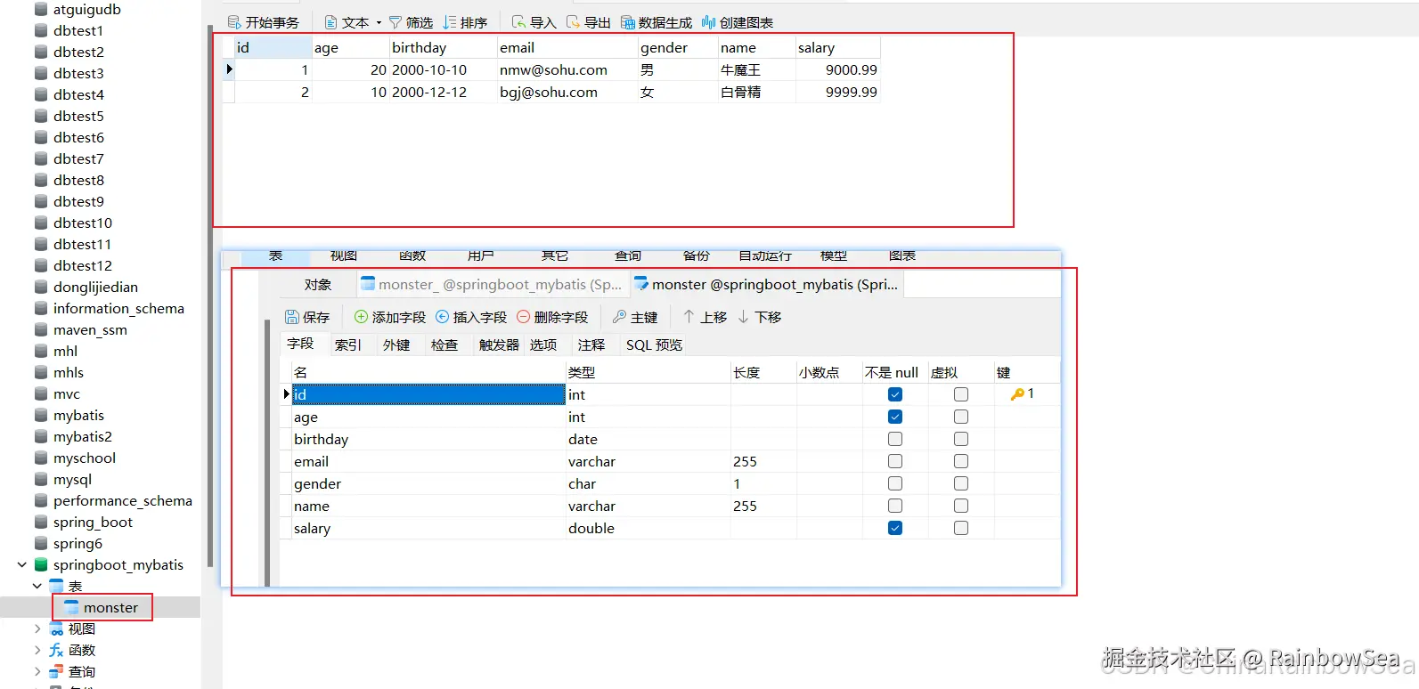The image size is (1419, 689).
Task: Uncheck 'not null' for the salary field
Action: pos(895,528)
